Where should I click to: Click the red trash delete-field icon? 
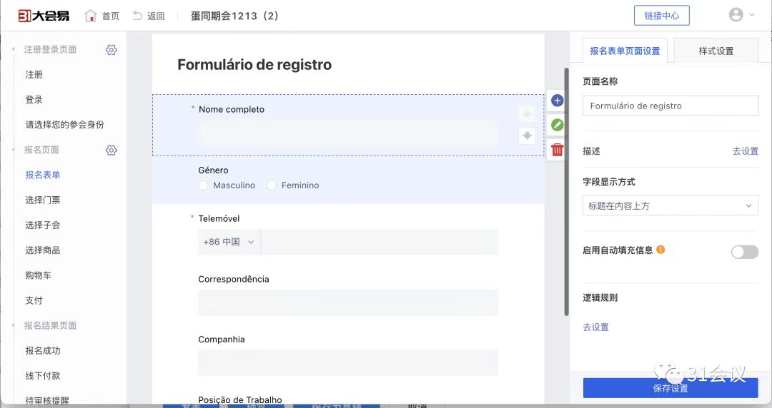pos(558,149)
